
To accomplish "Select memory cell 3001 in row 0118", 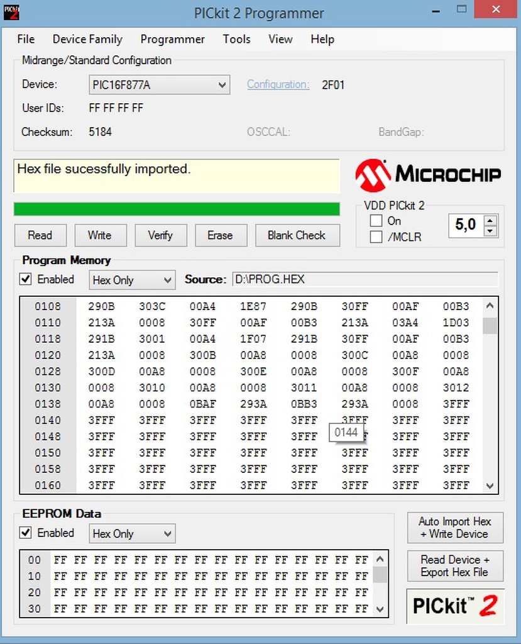I will point(152,339).
